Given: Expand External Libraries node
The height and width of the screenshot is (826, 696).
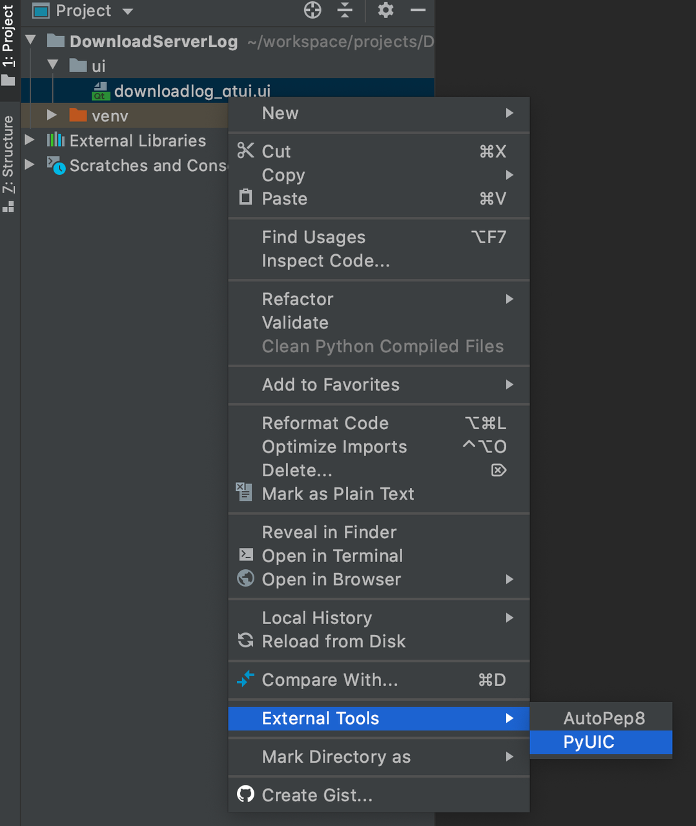Looking at the screenshot, I should pyautogui.click(x=30, y=139).
